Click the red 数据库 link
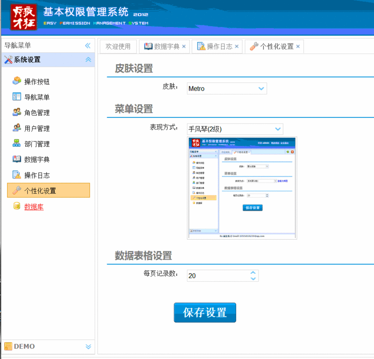This screenshot has width=374, height=359. click(34, 207)
